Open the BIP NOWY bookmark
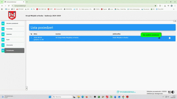This screenshot has height=99, width=177. pos(20,9)
